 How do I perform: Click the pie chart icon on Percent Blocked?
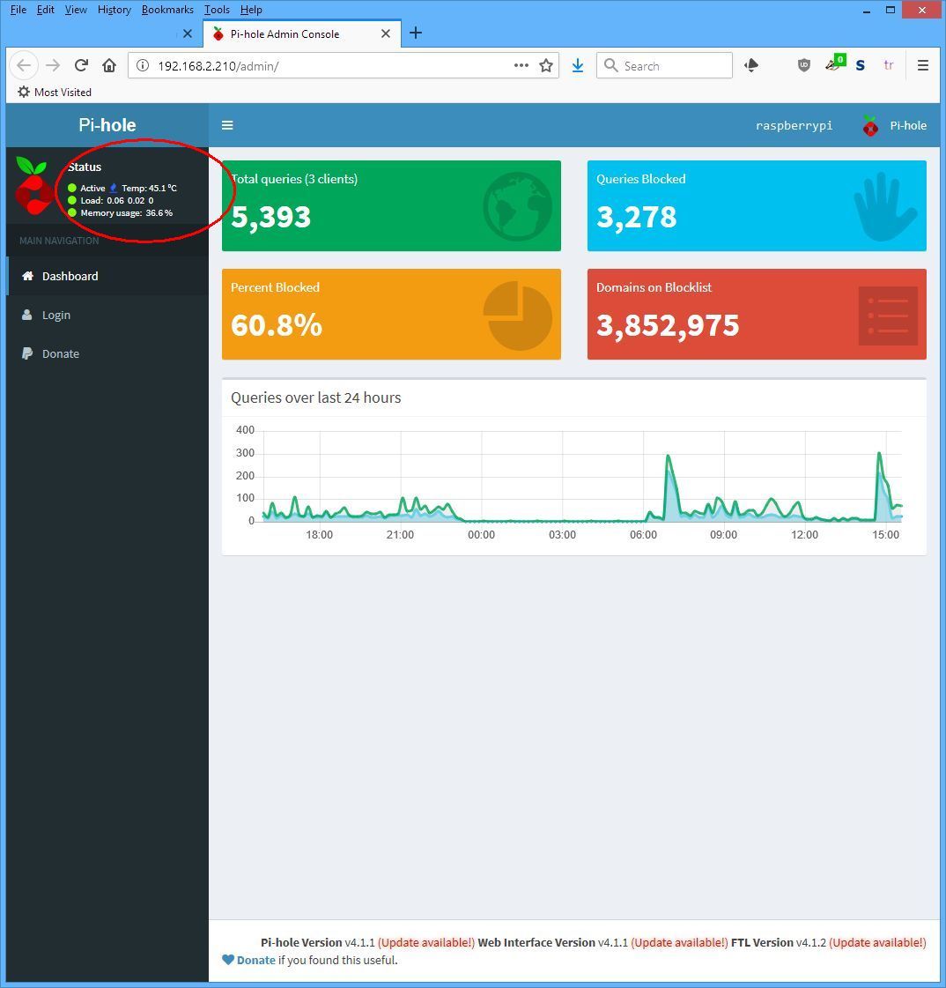tap(517, 315)
